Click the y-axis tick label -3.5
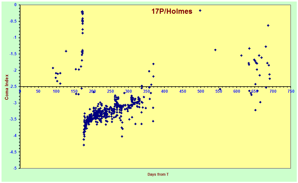Image resolution: width=298 pixels, height=183 pixels. [13, 119]
